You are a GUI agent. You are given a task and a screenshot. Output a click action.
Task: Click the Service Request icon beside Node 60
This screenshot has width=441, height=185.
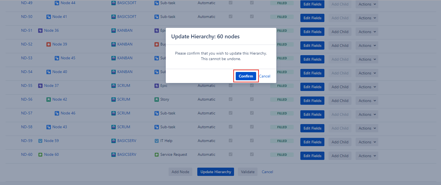(x=40, y=155)
